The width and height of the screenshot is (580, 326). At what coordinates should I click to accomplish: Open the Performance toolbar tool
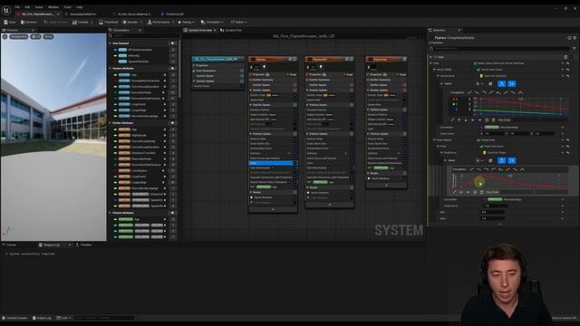coord(159,22)
